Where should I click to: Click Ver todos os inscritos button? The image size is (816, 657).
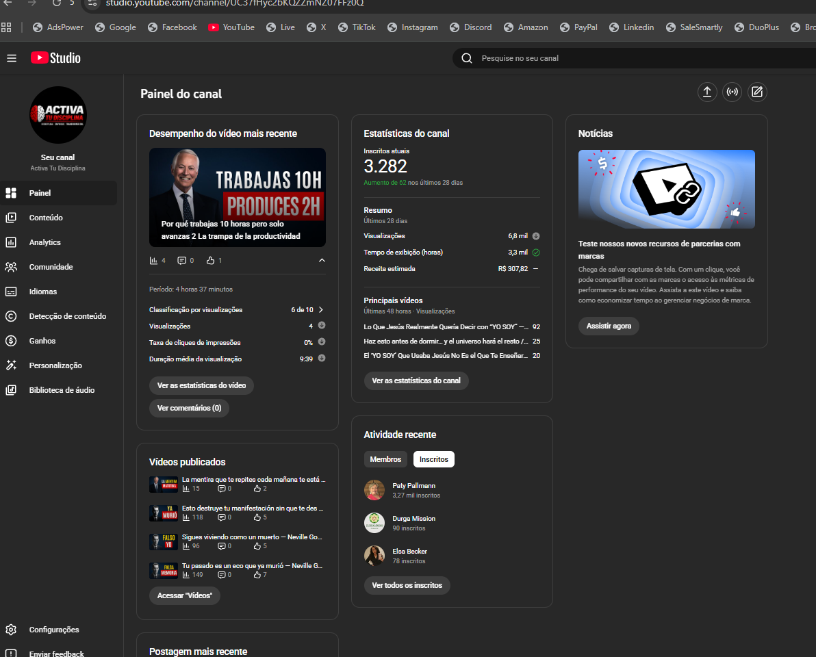click(407, 585)
